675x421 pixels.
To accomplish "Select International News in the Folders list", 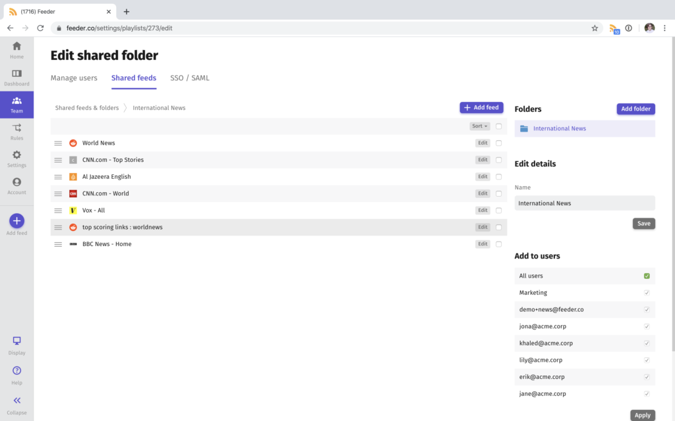I will click(585, 128).
